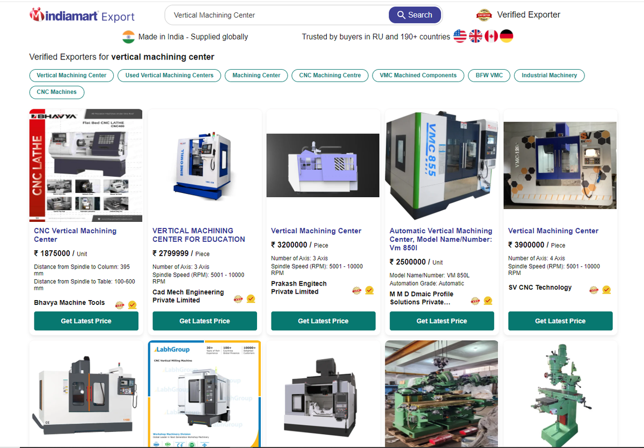This screenshot has height=448, width=644.
Task: Open the VMC 855 machine image
Action: coord(442,166)
